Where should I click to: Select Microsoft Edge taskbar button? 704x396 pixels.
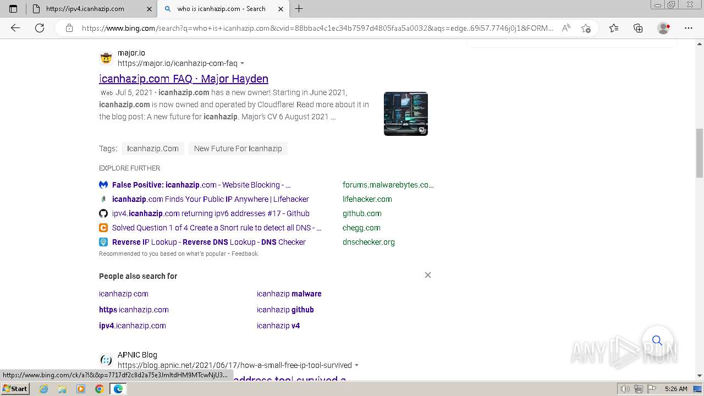tap(118, 389)
